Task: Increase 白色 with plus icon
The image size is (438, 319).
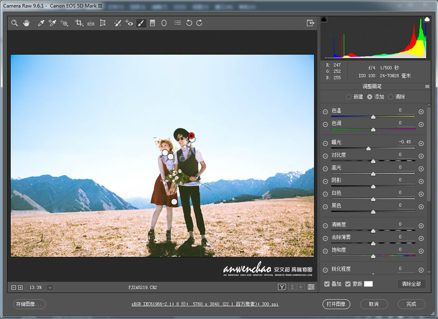Action: [421, 194]
